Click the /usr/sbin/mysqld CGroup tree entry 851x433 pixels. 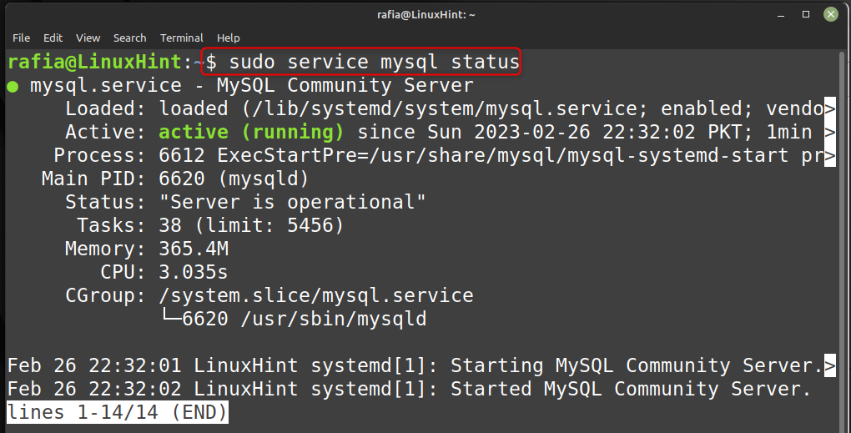[x=305, y=319]
